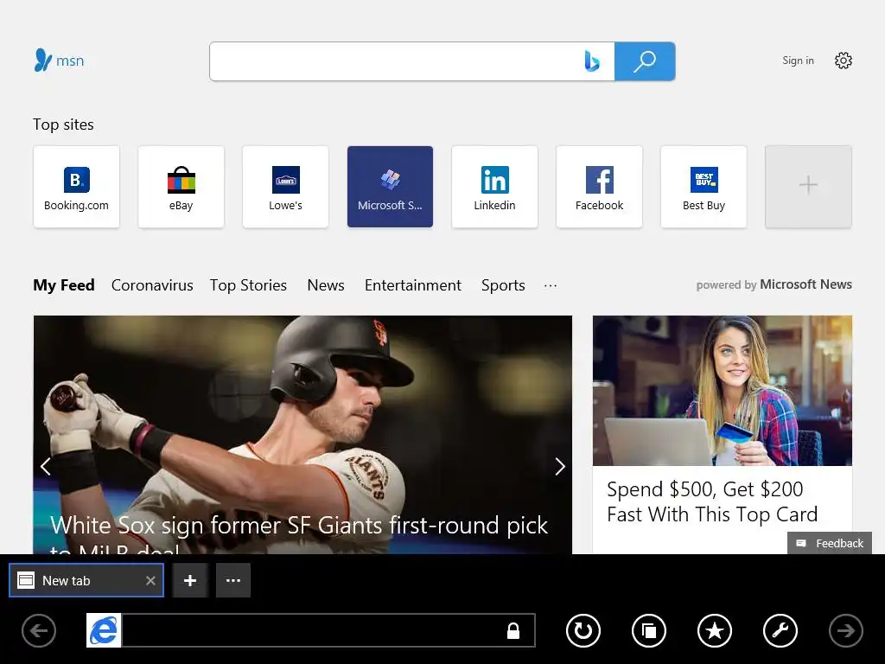This screenshot has width=885, height=664.
Task: Show previous story in news carousel
Action: 46,466
